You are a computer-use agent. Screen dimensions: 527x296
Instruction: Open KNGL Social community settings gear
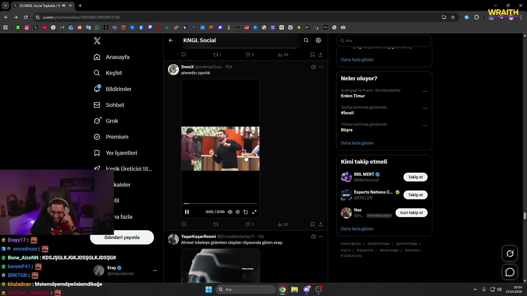(318, 40)
